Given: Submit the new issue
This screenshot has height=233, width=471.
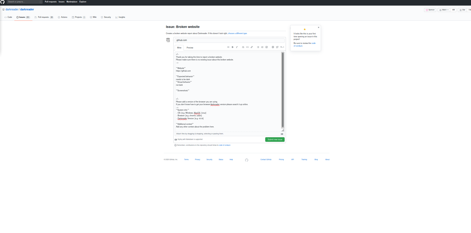Looking at the screenshot, I should click(275, 139).
